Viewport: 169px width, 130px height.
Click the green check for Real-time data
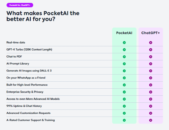pyautogui.click(x=124, y=43)
